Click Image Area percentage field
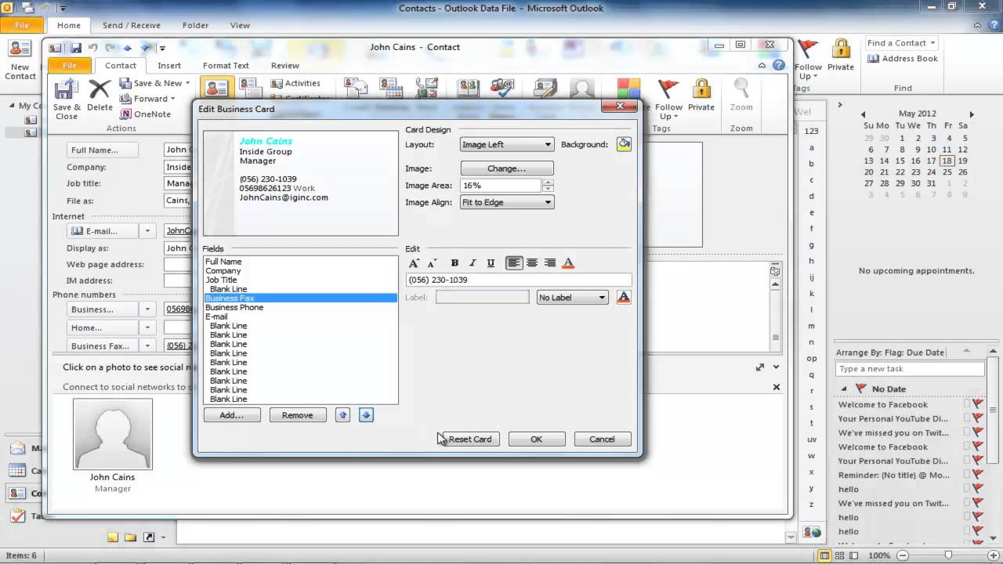 tap(501, 186)
